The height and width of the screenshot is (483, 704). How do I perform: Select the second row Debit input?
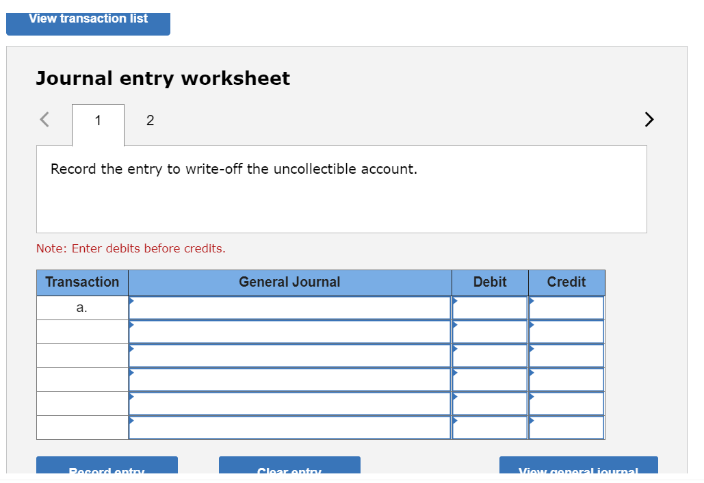tap(489, 331)
